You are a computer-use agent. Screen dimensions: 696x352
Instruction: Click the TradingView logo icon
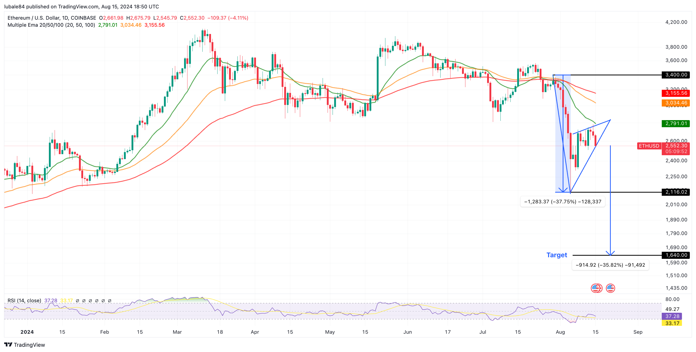(8, 344)
